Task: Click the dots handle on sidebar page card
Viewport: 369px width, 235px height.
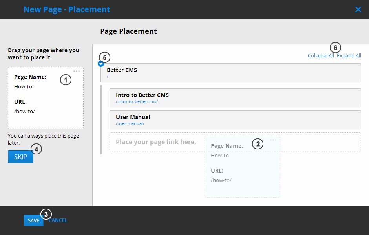Action: (x=77, y=71)
